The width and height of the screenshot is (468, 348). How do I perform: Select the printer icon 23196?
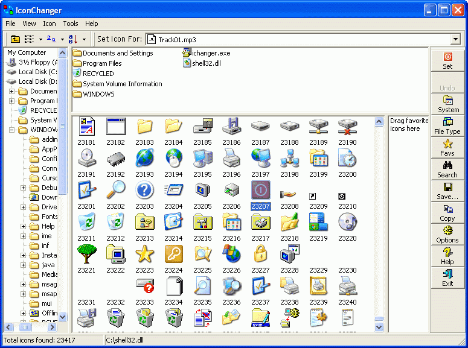pos(231,158)
